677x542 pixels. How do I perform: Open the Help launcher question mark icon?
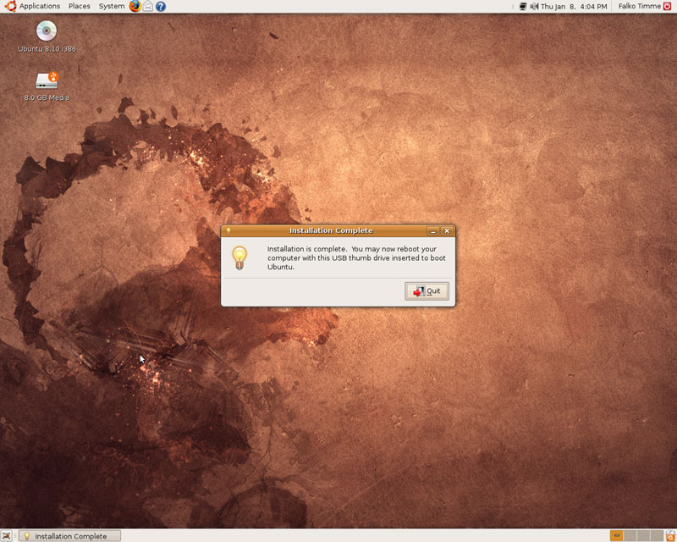pos(161,7)
